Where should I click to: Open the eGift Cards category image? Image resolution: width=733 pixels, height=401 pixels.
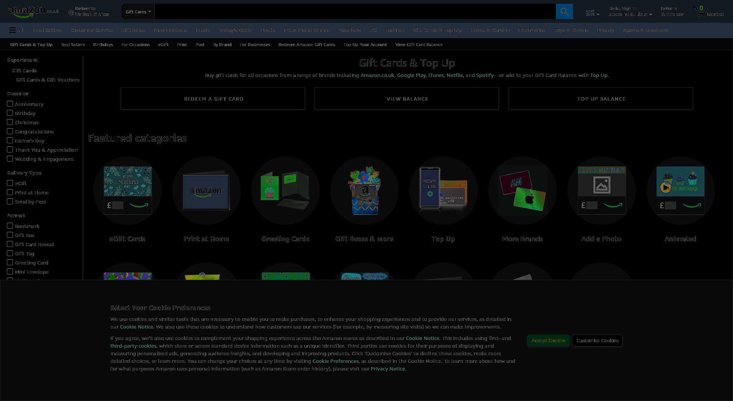[x=128, y=190]
